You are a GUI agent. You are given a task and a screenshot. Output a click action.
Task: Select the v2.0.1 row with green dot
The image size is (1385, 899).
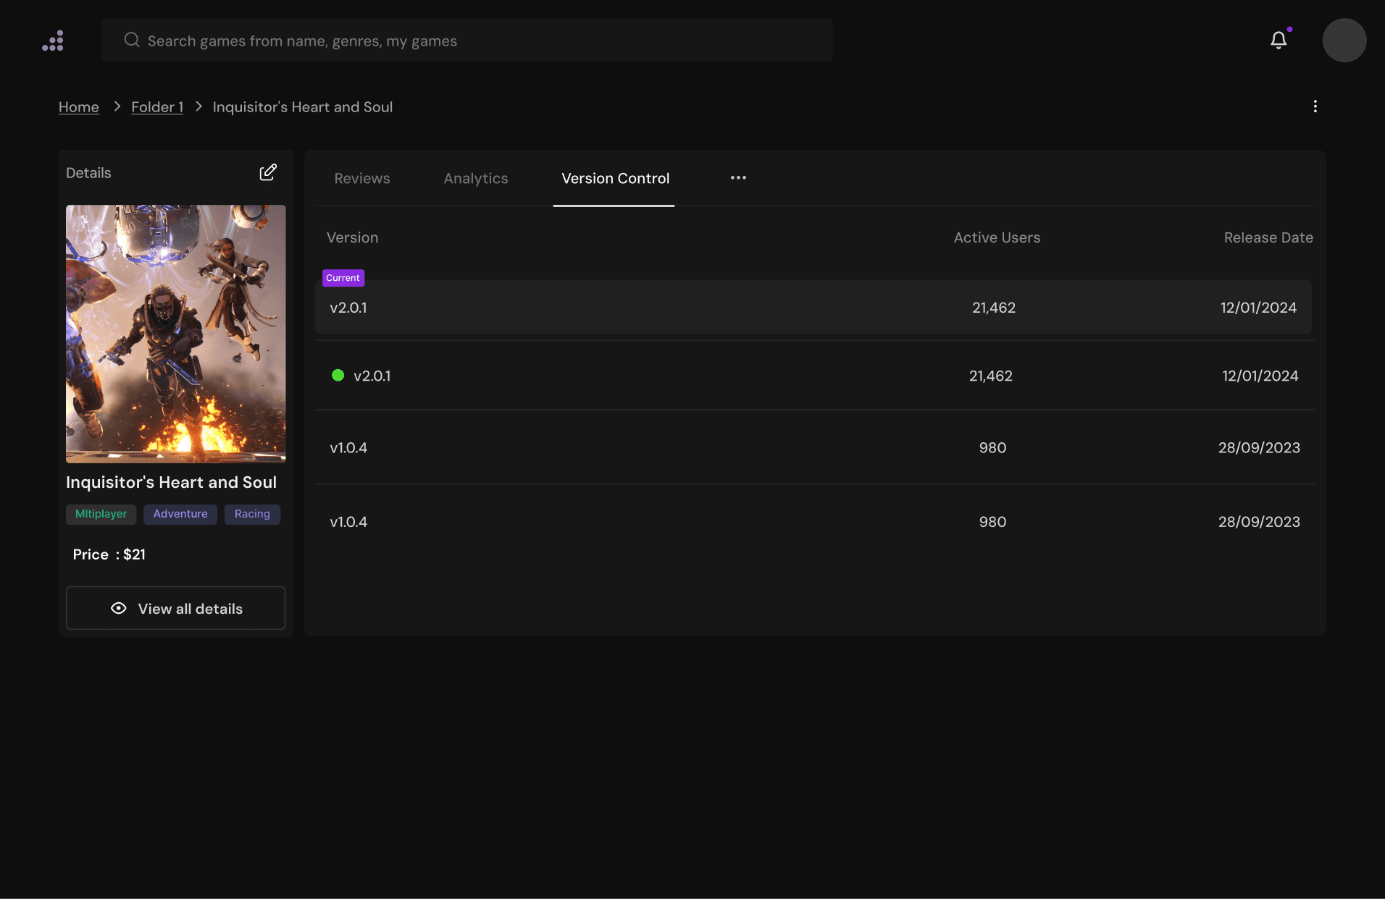815,376
